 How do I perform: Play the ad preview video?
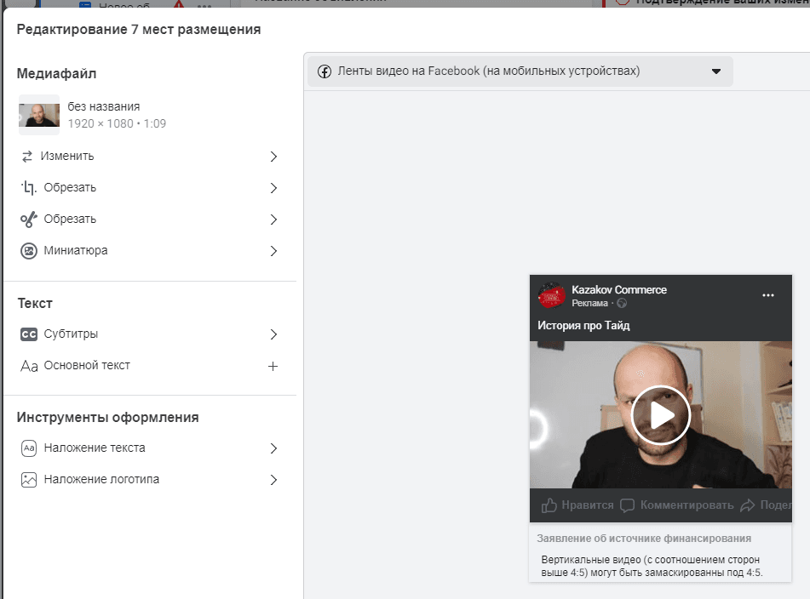click(x=661, y=415)
